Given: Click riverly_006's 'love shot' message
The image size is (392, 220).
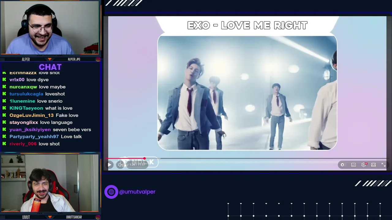Looking at the screenshot, I should point(49,144).
